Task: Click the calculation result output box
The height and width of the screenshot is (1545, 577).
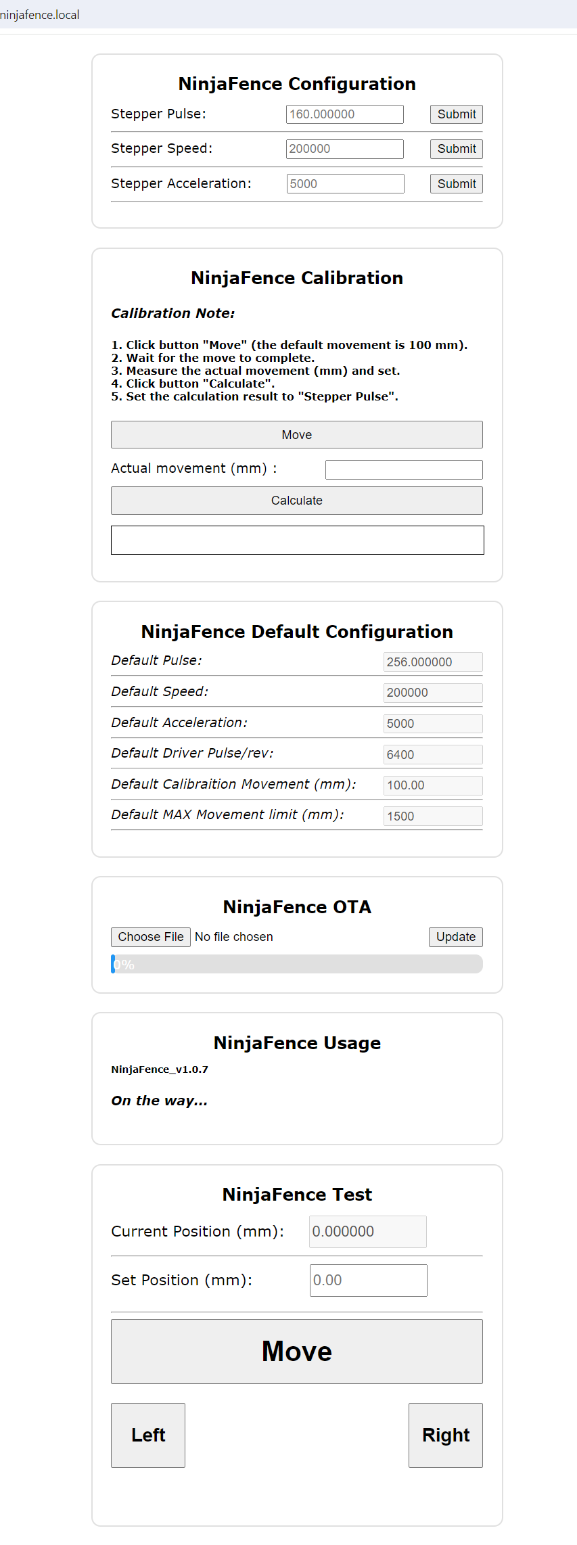Action: (297, 540)
